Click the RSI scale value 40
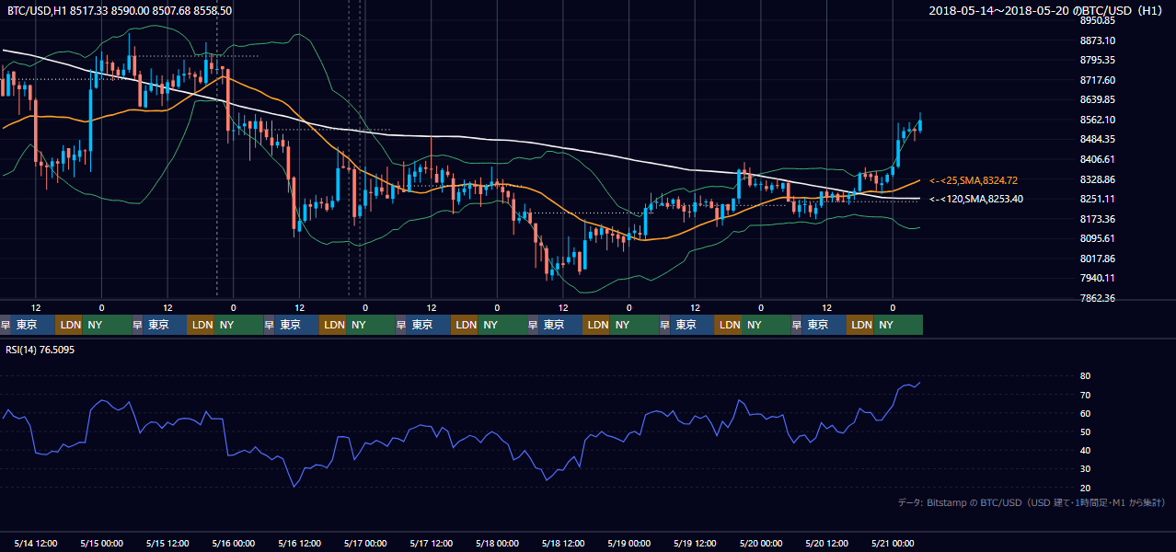Screen dimensions: 1176x552 [1085, 450]
